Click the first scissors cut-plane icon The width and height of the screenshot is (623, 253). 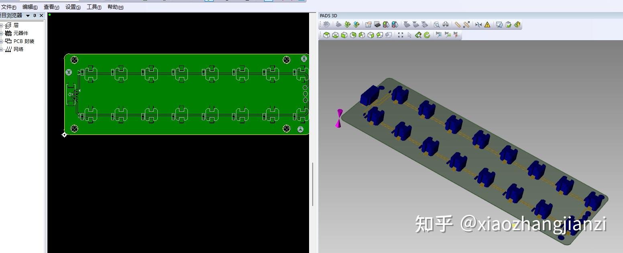438,35
